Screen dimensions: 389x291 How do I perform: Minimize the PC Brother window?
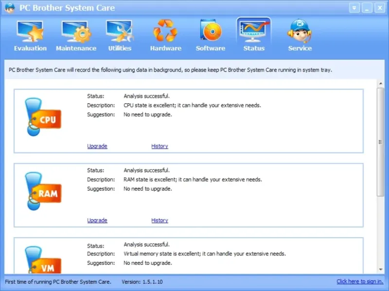click(367, 8)
